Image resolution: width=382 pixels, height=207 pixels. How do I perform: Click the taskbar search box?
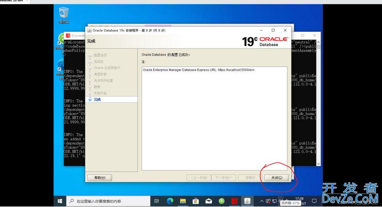tap(108, 201)
